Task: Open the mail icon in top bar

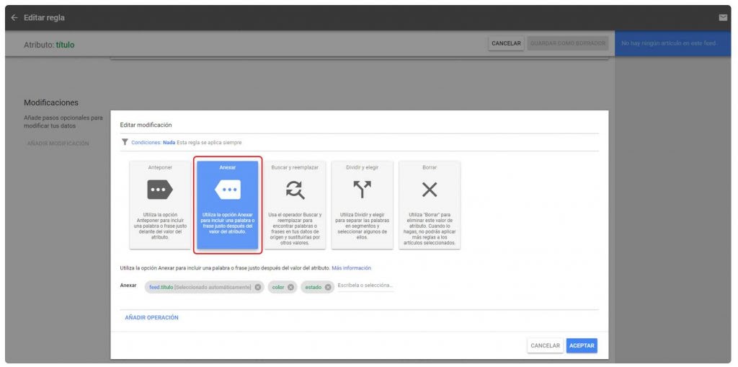Action: click(x=723, y=18)
